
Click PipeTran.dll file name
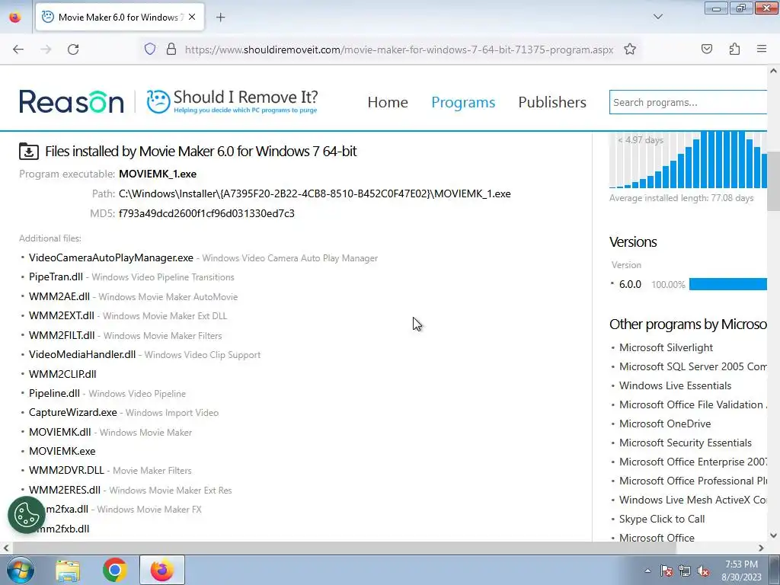click(56, 277)
